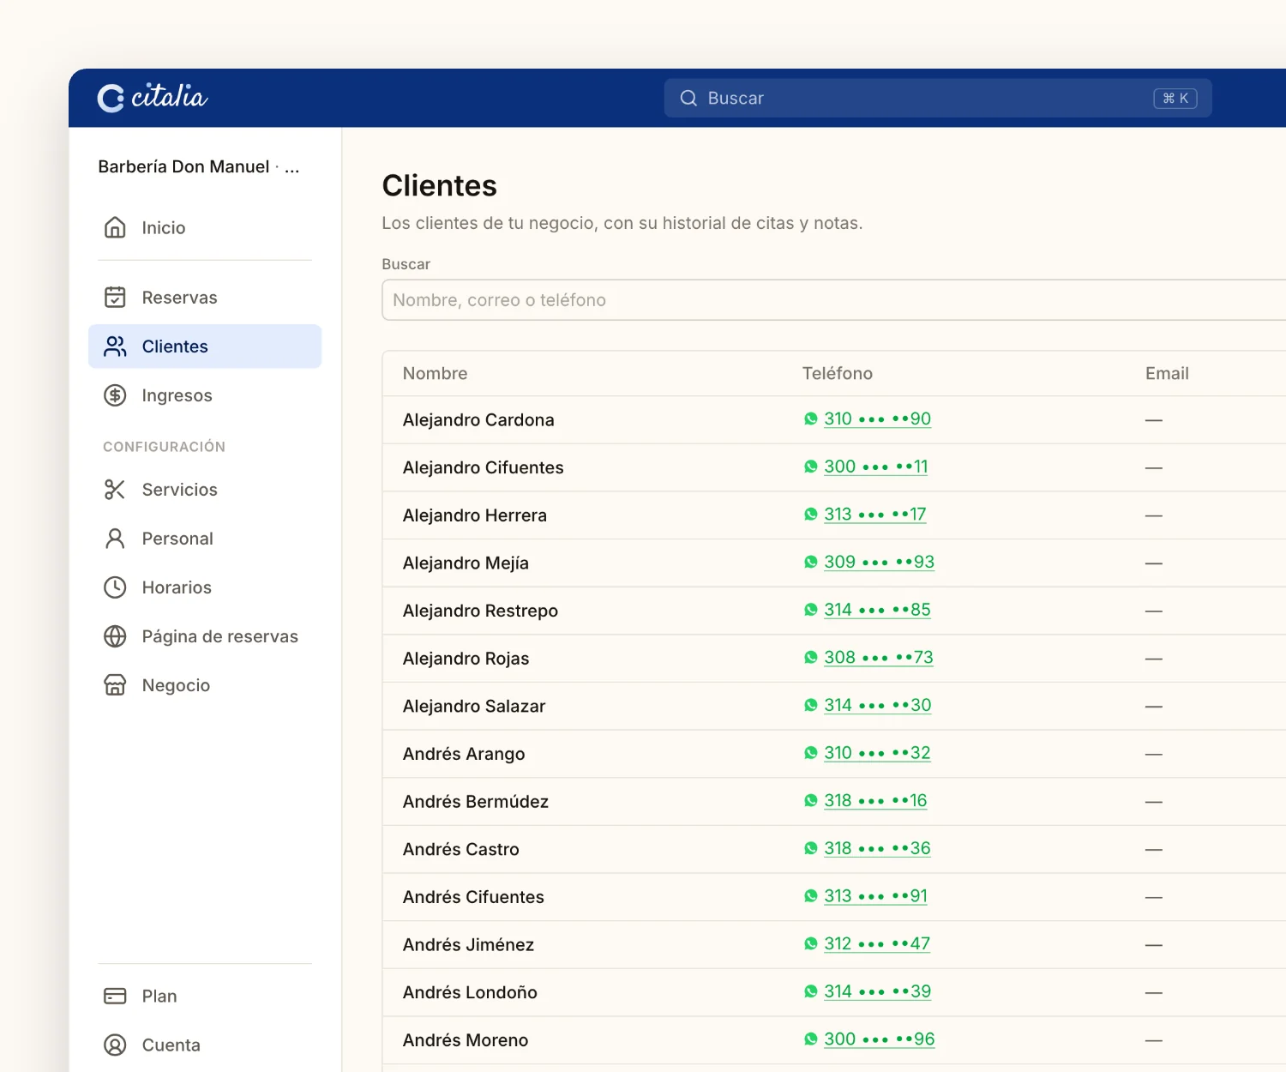Open Negocio settings

205,685
